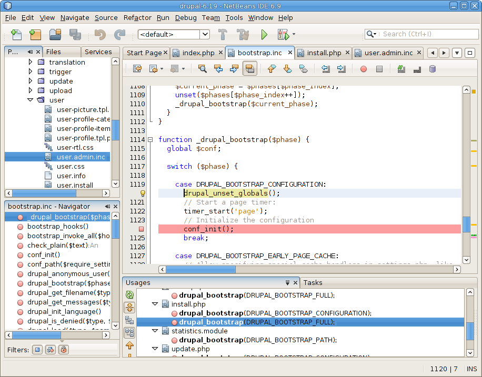
Task: Click the scroll documents right button
Action: pyautogui.click(x=444, y=53)
